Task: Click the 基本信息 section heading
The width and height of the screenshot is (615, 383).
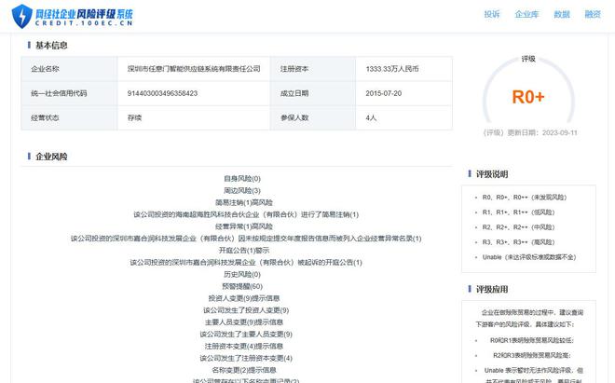Action: coord(51,45)
